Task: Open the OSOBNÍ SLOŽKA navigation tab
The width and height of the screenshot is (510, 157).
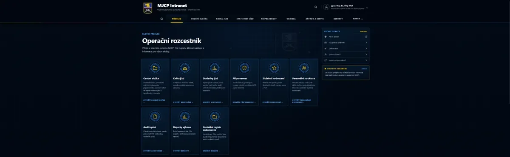Action: coord(199,19)
